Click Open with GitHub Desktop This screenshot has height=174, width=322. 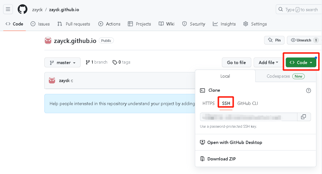(234, 142)
